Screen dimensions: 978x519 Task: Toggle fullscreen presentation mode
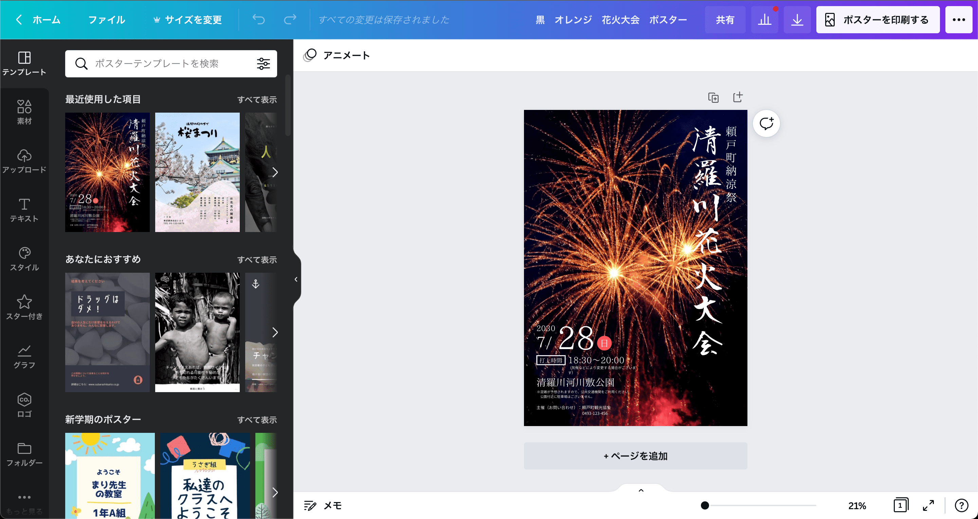(928, 505)
